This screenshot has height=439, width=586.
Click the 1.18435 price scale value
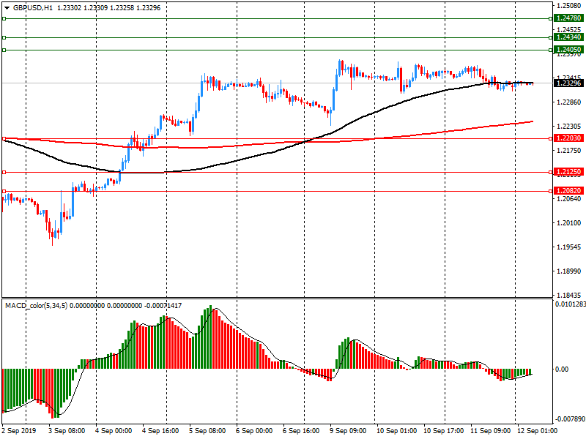[569, 296]
